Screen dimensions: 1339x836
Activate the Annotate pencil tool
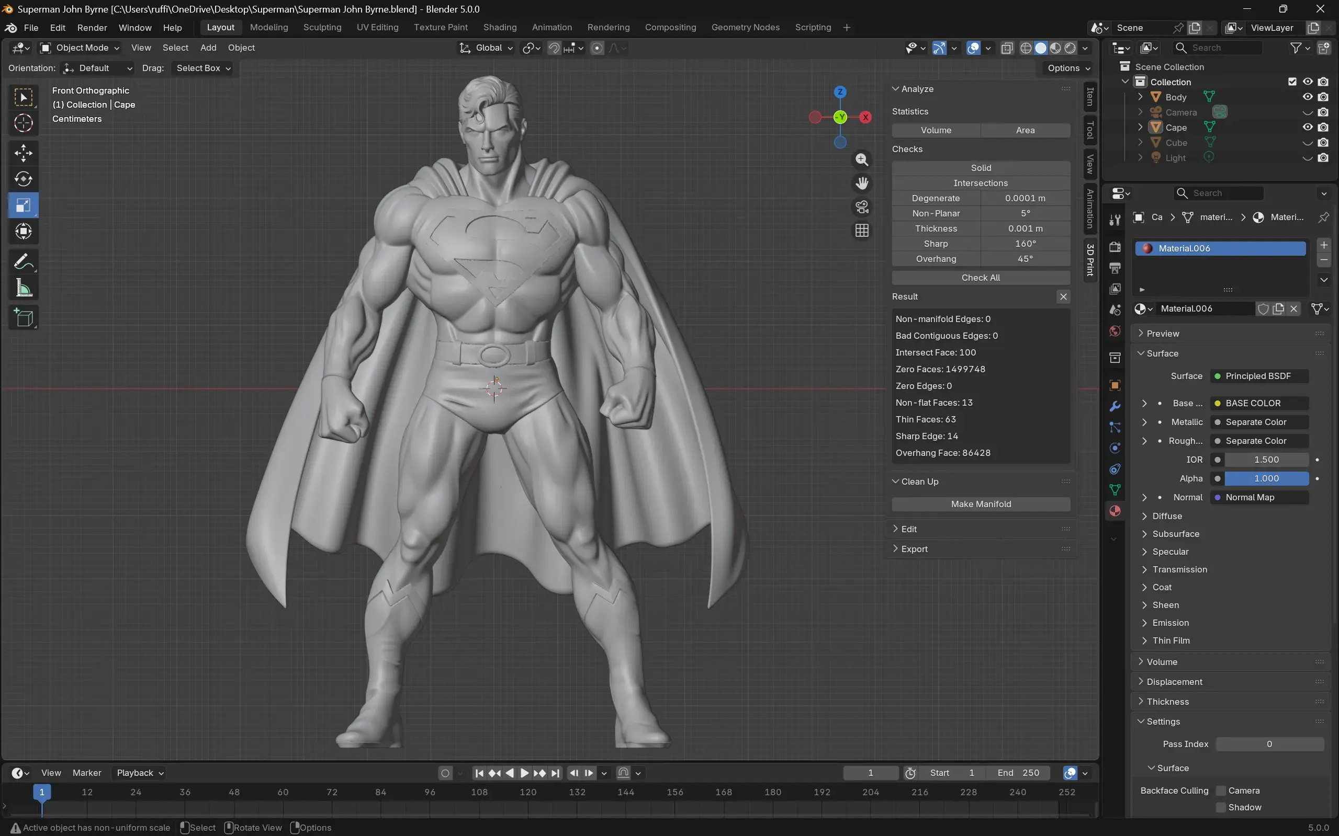click(x=23, y=261)
